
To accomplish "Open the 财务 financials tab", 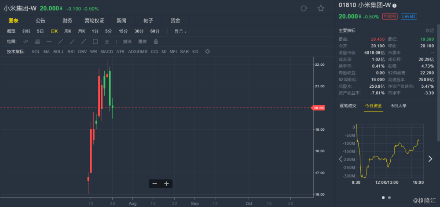I will click(67, 21).
